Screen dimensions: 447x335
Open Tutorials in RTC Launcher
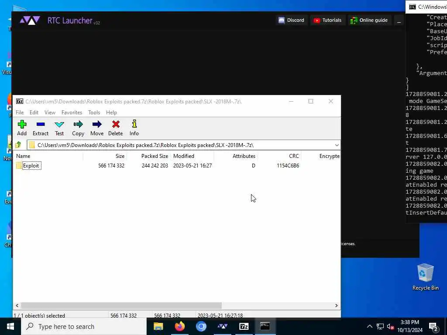(x=327, y=20)
